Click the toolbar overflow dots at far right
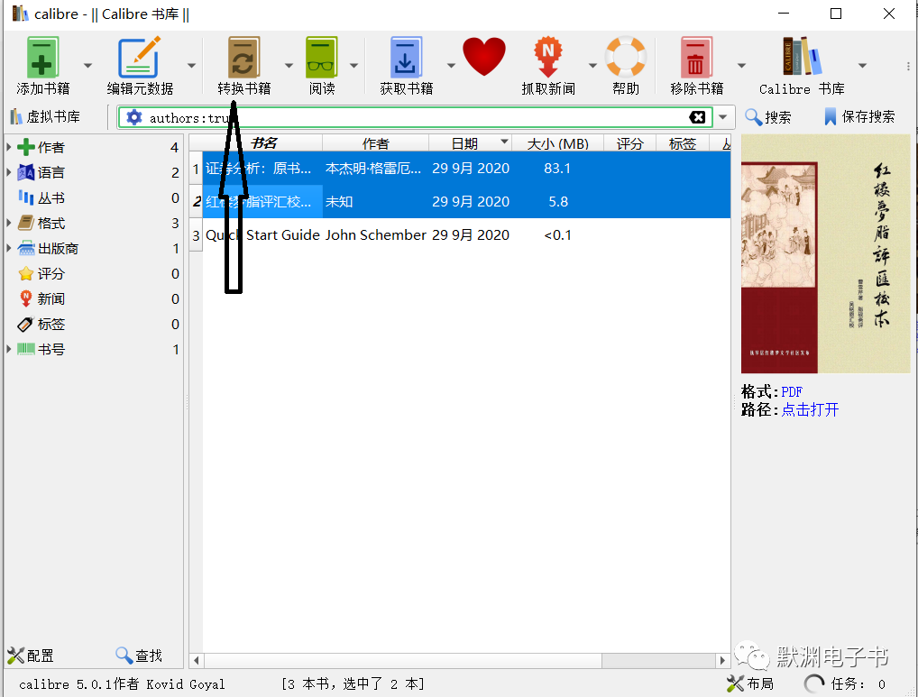This screenshot has height=697, width=918. 907,66
